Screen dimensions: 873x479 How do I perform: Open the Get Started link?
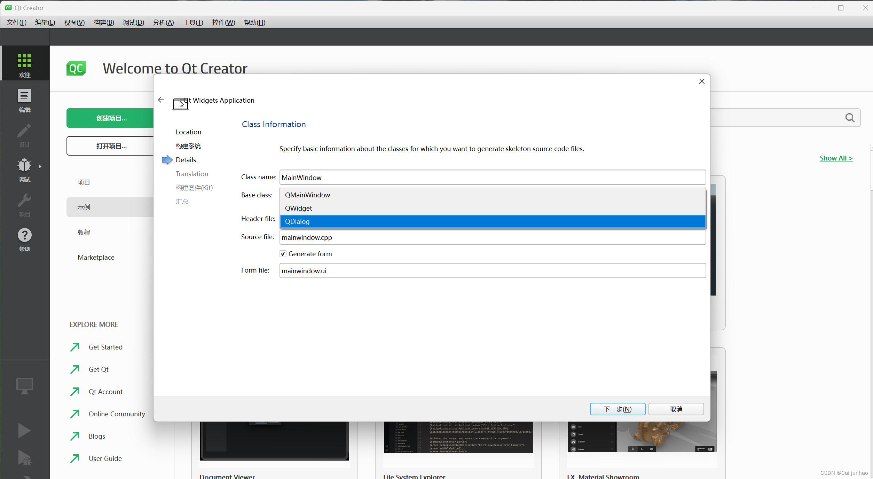pyautogui.click(x=105, y=347)
